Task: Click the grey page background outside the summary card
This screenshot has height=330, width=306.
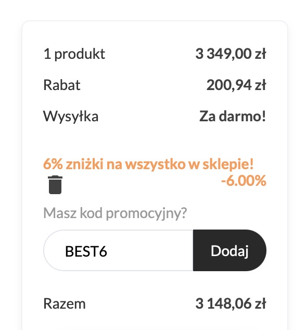Action: (10, 168)
